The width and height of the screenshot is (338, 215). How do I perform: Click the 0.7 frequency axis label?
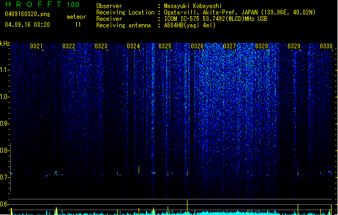pos(4,177)
